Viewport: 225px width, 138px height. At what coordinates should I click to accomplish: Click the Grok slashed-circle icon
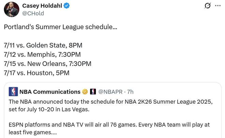[x=208, y=6]
